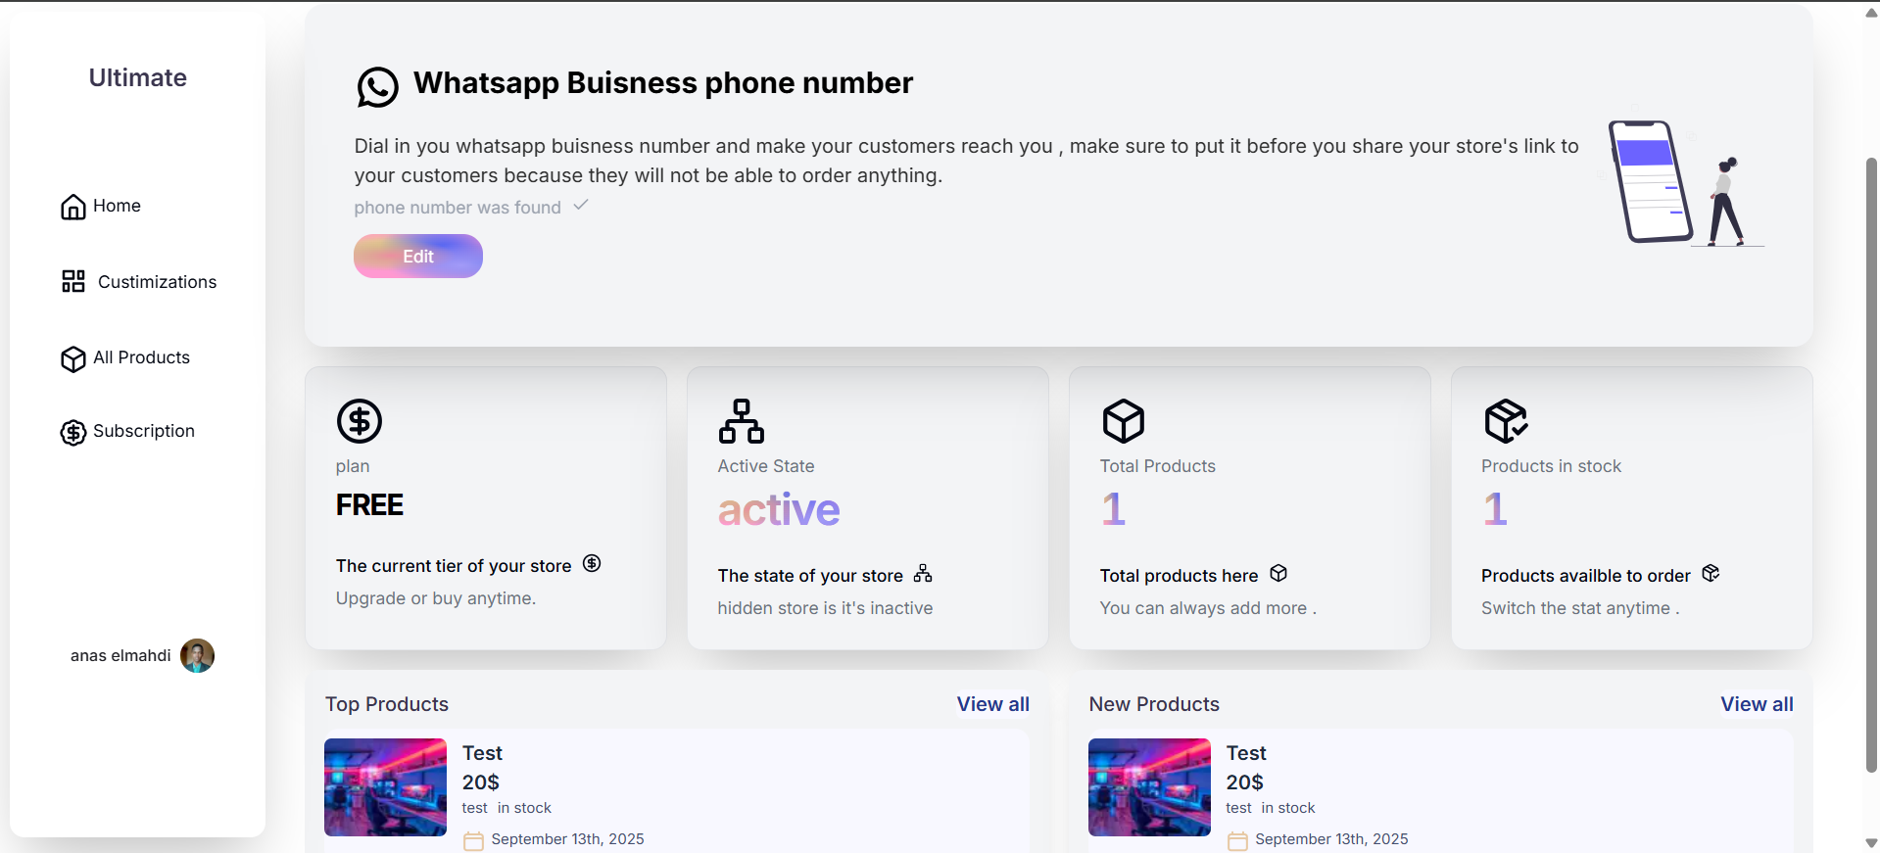Click the Home house icon in sidebar
This screenshot has height=853, width=1880.
coord(73,207)
